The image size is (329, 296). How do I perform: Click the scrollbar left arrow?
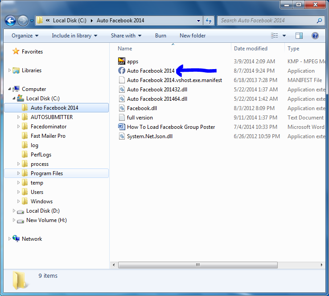point(114,265)
